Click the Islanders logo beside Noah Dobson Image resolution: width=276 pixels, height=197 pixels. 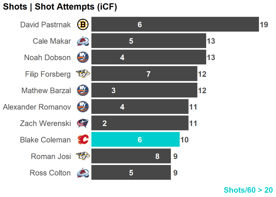(x=83, y=58)
